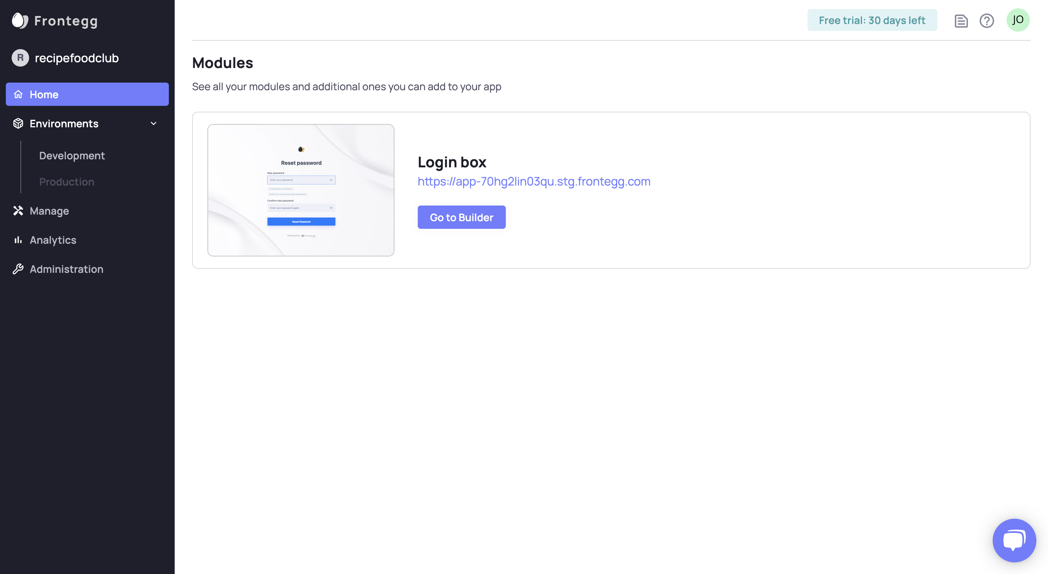
Task: Open the Manage menu item
Action: click(49, 211)
